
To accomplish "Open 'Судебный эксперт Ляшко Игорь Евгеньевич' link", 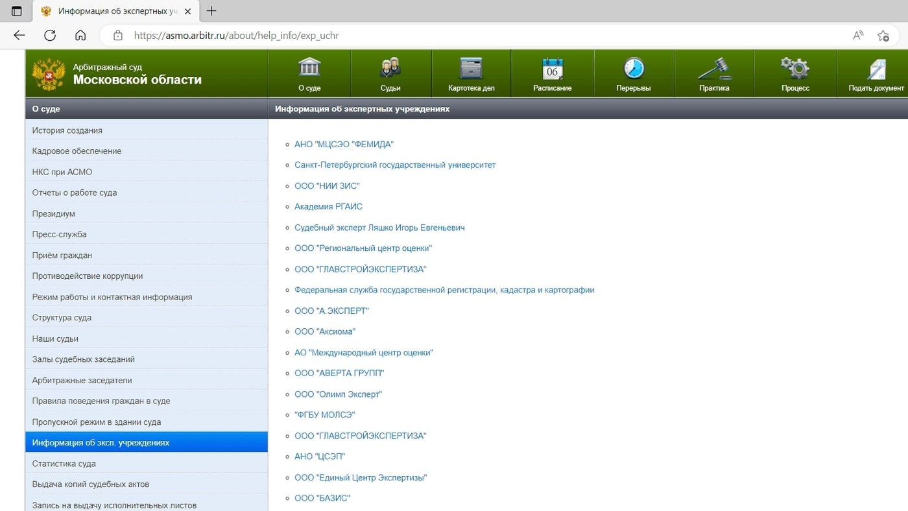I will coord(379,228).
